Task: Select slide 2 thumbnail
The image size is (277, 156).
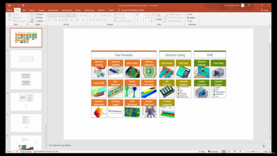Action: coord(26,59)
